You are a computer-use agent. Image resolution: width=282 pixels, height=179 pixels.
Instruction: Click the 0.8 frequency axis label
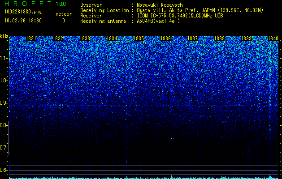coord(4,125)
